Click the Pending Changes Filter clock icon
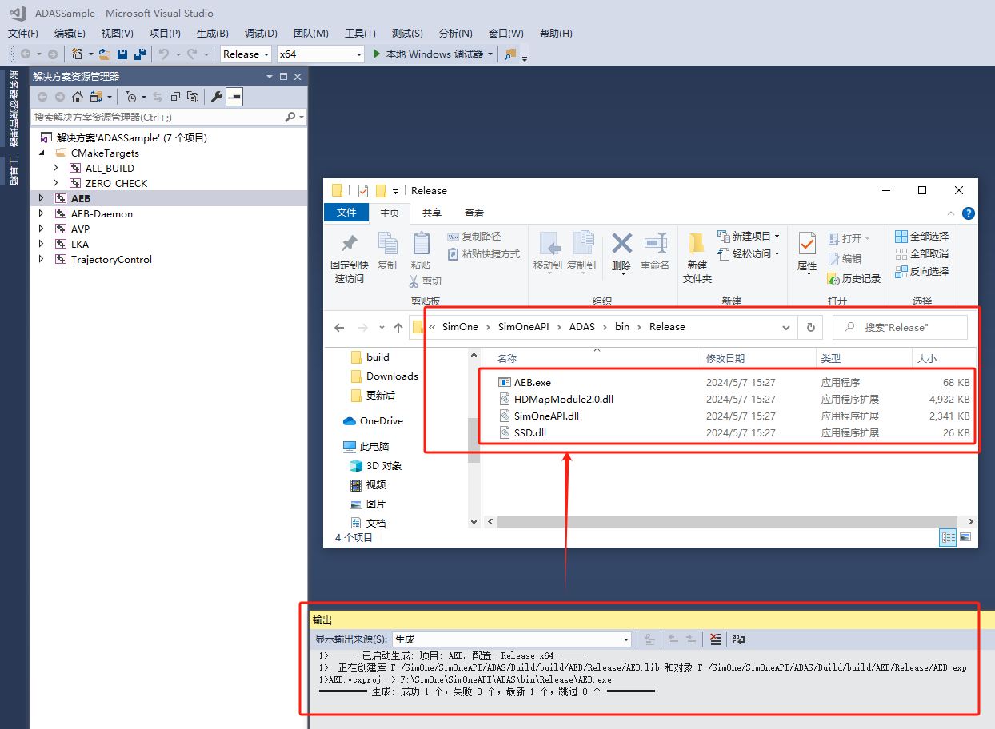Screen dimensions: 995x729 131,97
